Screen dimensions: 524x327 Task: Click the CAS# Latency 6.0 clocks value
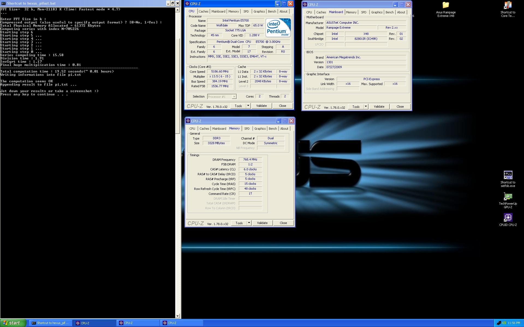pyautogui.click(x=250, y=169)
